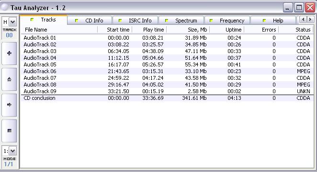Select the AudioTrack 02 row

(x=167, y=44)
